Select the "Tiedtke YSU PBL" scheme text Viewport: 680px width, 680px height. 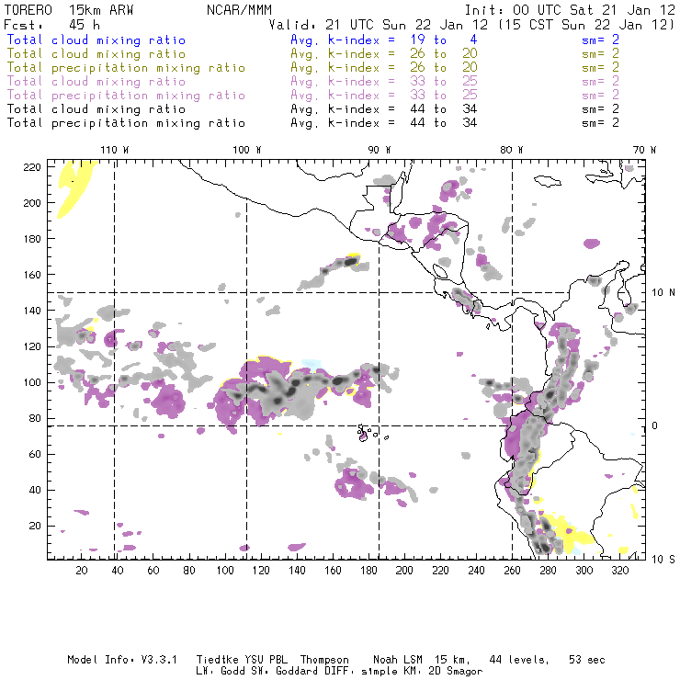[x=242, y=660]
